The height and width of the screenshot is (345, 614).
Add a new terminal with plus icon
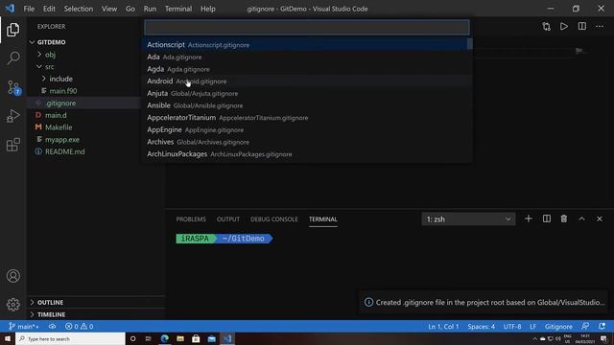[x=529, y=219]
